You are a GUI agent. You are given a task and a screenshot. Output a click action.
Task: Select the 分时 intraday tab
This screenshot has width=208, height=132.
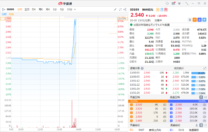(20, 9)
